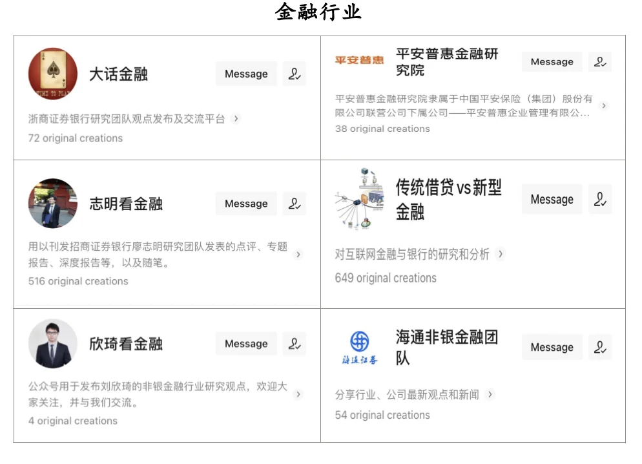Screen dimensions: 642x464
Task: View 516 original creations
Action: (78, 281)
